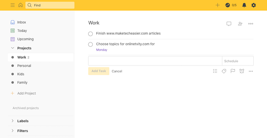Screen dimensions: 267x138
Task: Open project comments icon
Action: (x=229, y=24)
